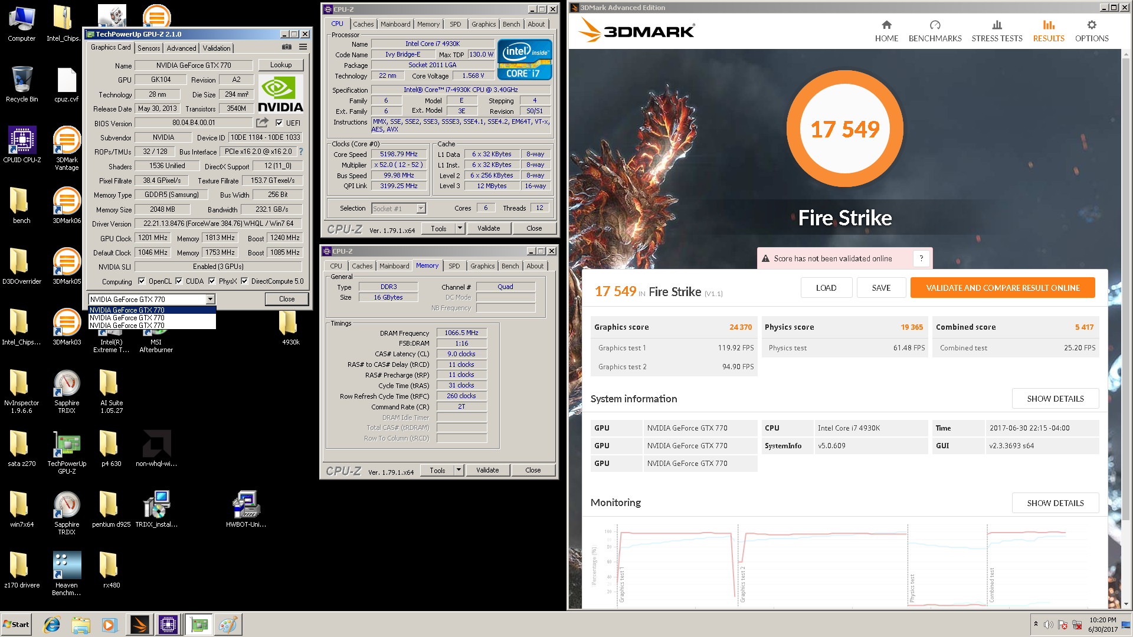Viewport: 1133px width, 637px height.
Task: Select the Heaven Benchmark desktop shortcut
Action: (67, 574)
